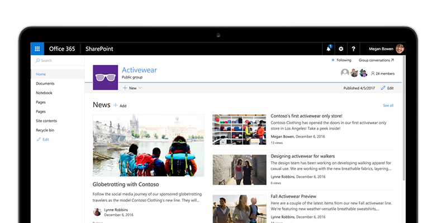Click '6 views' text
This screenshot has width=437, height=223.
click(x=275, y=183)
